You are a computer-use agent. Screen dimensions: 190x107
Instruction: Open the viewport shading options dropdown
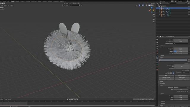point(154,5)
